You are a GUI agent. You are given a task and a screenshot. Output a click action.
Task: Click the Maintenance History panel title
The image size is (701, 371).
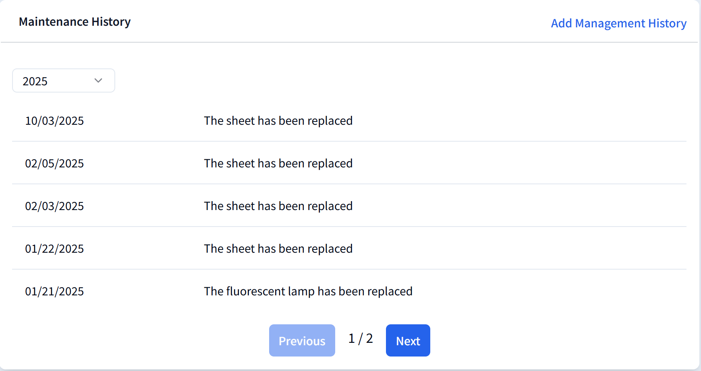(75, 22)
